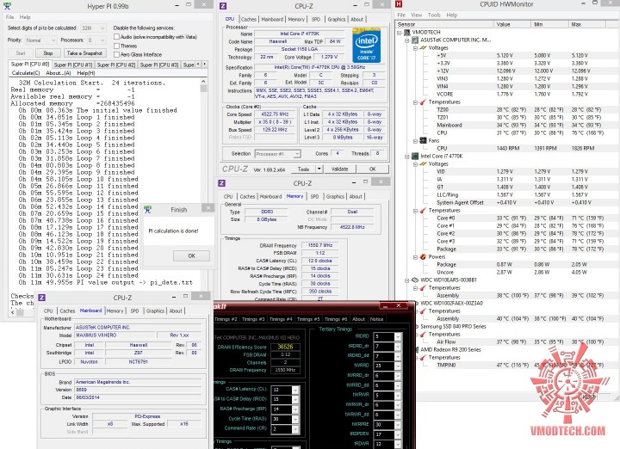The height and width of the screenshot is (449, 620).
Task: Open Graphics tab in CPU-Z Mainboard window
Action: [155, 311]
